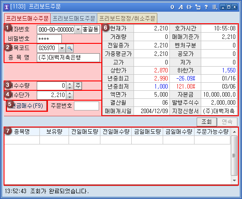The height and width of the screenshot is (199, 242).
Task: Click the window link icon beside help
Action: 198,7
